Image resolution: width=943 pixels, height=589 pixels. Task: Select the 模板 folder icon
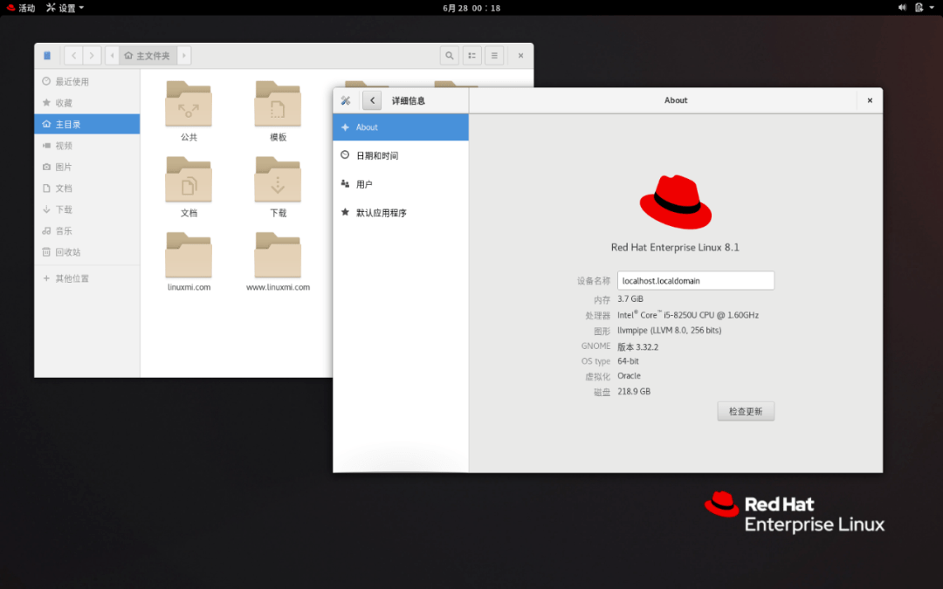[x=278, y=104]
